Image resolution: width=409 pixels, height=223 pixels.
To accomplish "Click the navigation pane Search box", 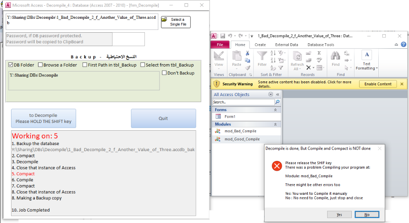I will tap(244, 102).
